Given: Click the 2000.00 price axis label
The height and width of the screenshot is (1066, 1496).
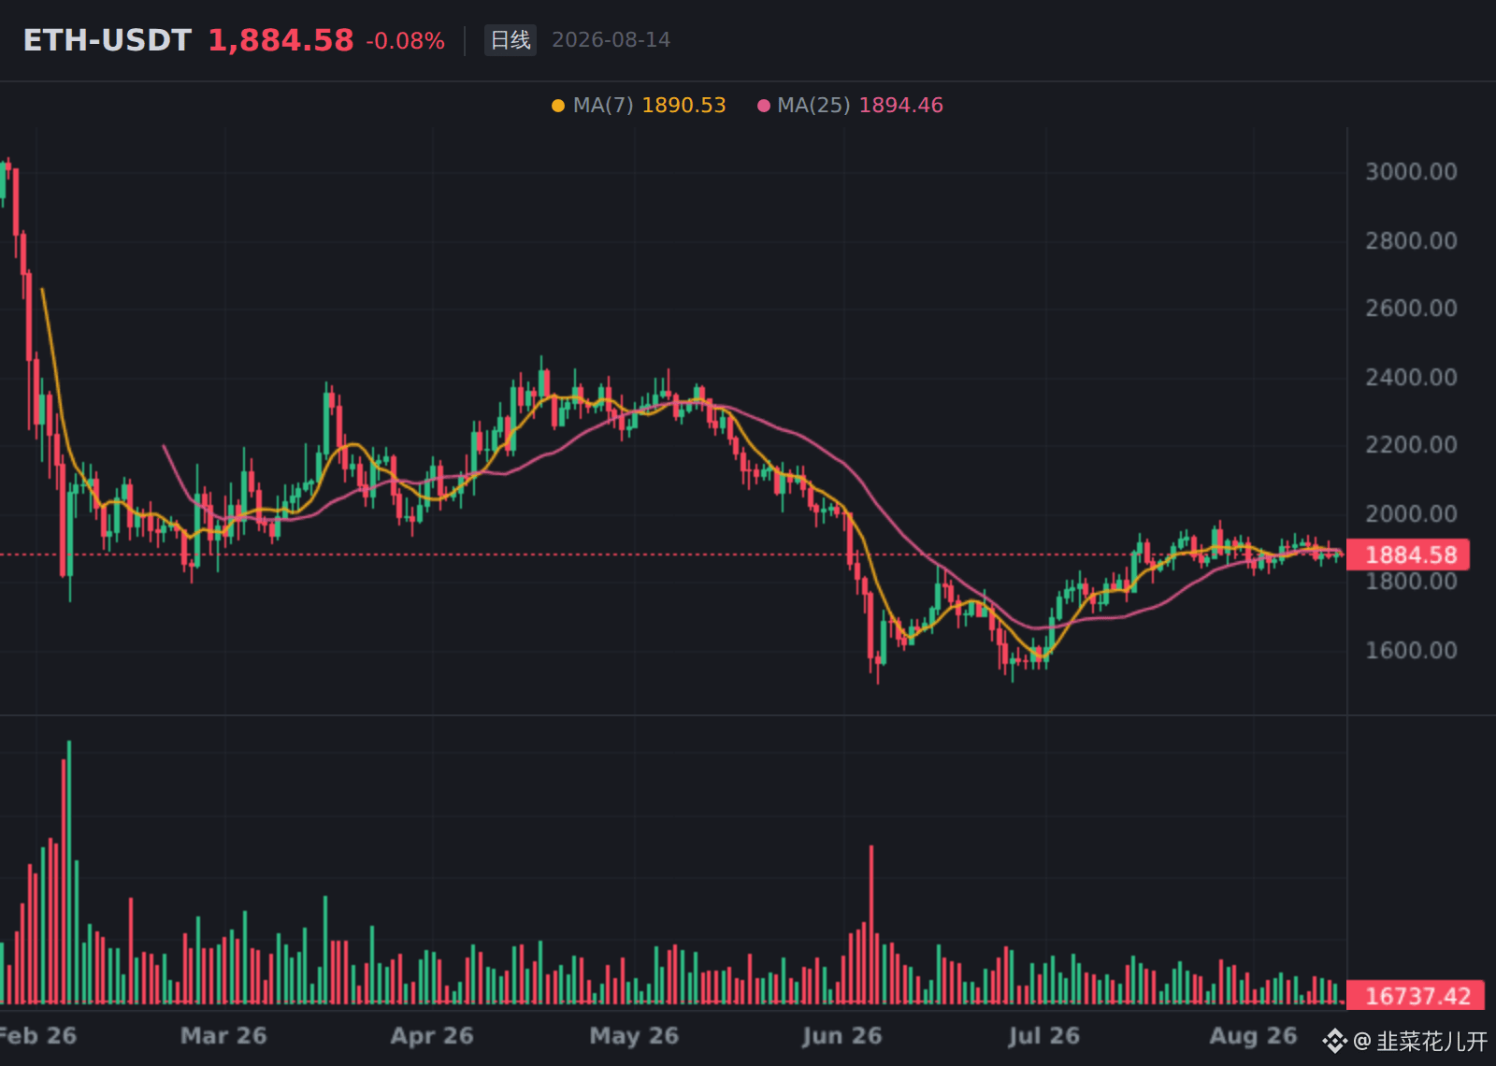Looking at the screenshot, I should coord(1411,514).
